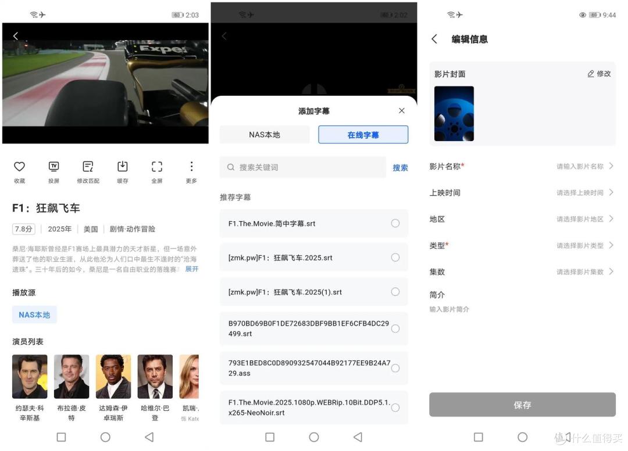Tap the 保存 button
Screen dimensions: 628x451
coord(522,405)
